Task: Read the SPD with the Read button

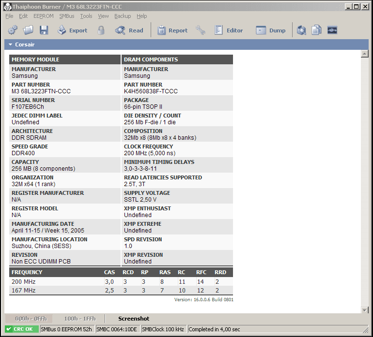Action: coord(129,30)
